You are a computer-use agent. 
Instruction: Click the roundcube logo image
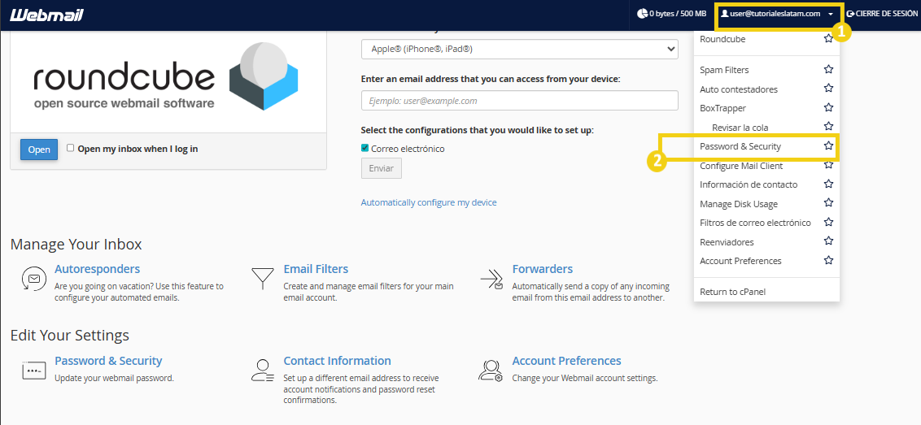click(x=166, y=77)
